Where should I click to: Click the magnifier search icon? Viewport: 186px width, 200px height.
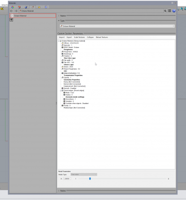tap(165, 11)
